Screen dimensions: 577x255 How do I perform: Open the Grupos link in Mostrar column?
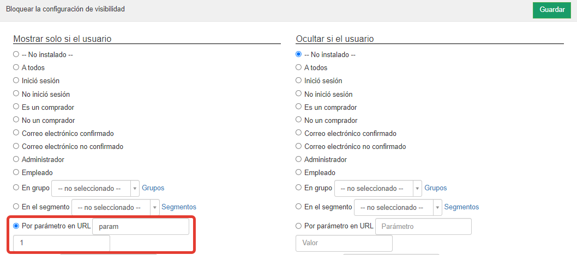point(153,188)
